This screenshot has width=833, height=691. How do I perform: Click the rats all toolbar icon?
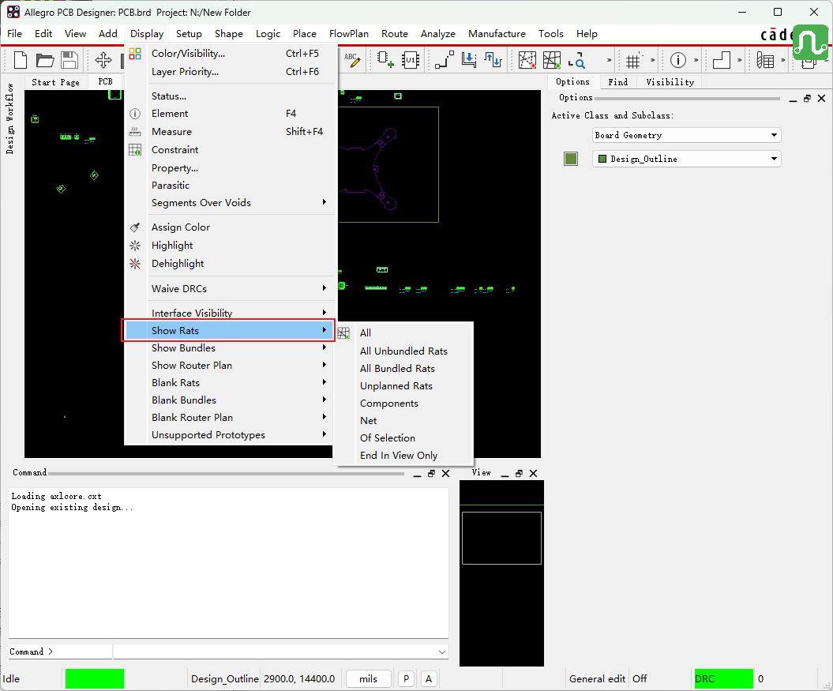pyautogui.click(x=551, y=60)
